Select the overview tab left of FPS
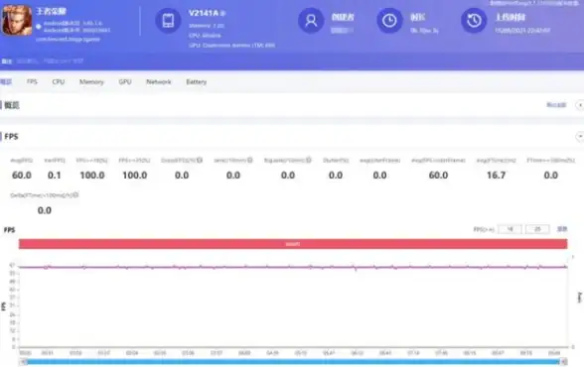The height and width of the screenshot is (367, 584). [x=6, y=81]
